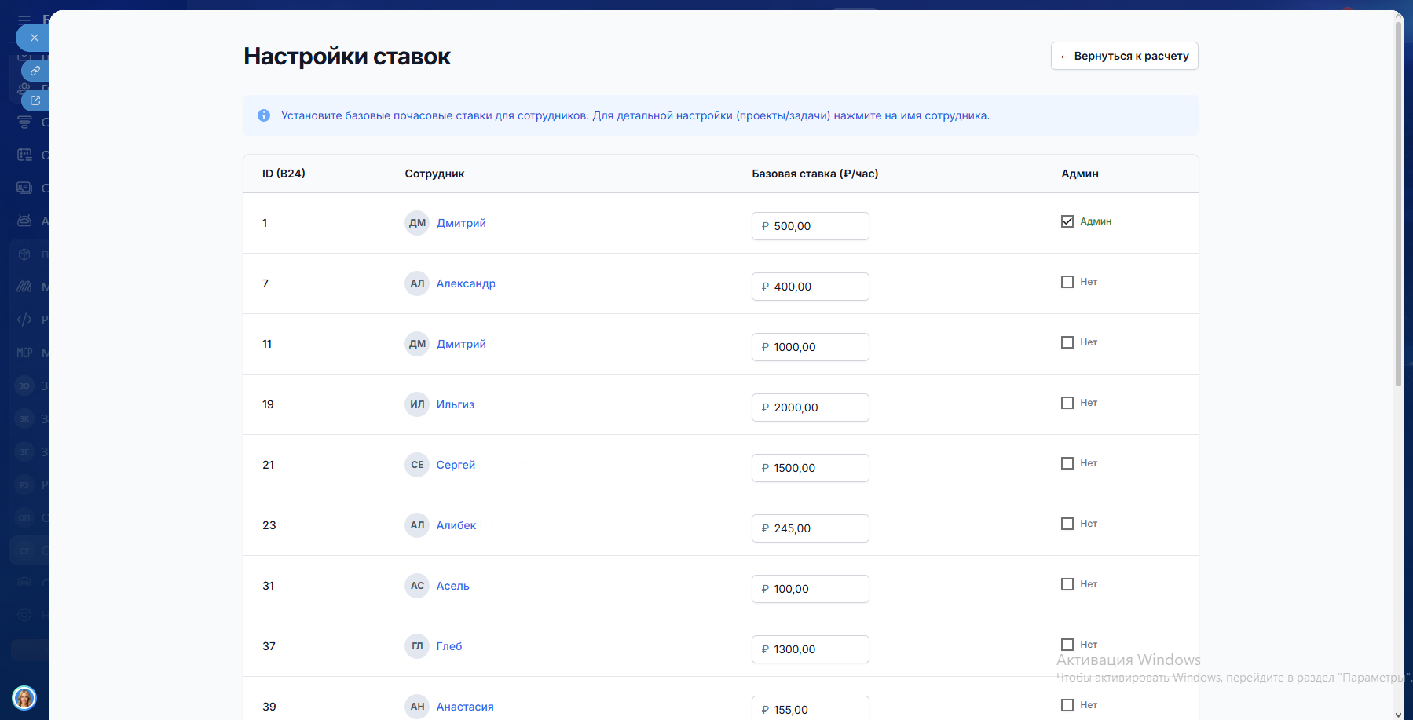Click the panel's vertical scrollbar thumb
The height and width of the screenshot is (720, 1413).
[1398, 204]
